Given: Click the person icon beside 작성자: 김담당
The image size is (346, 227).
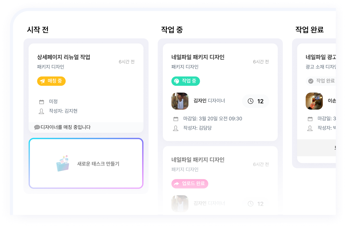Looking at the screenshot, I should pyautogui.click(x=176, y=128).
